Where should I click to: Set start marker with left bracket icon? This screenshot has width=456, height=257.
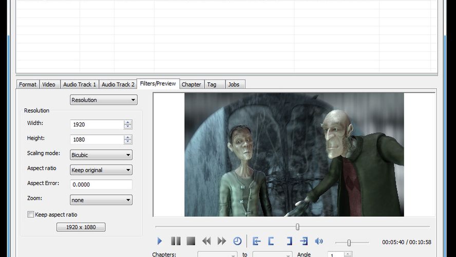(272, 241)
